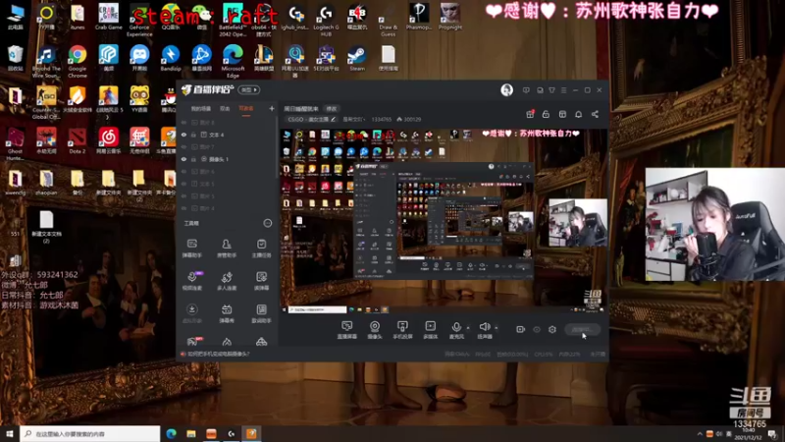Click the padlock icon above the preview

pos(546,114)
